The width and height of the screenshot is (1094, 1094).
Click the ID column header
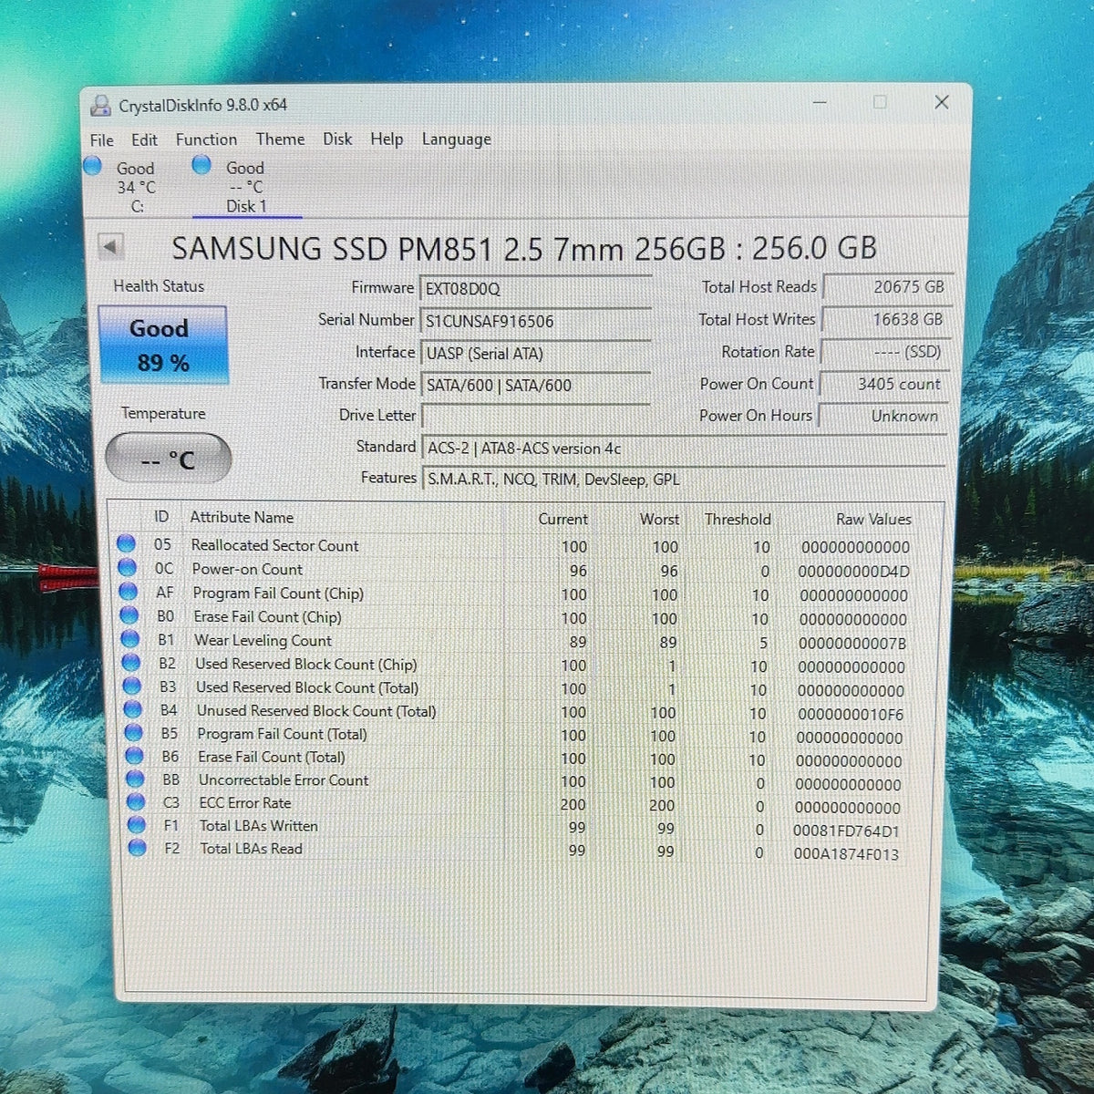coord(161,517)
